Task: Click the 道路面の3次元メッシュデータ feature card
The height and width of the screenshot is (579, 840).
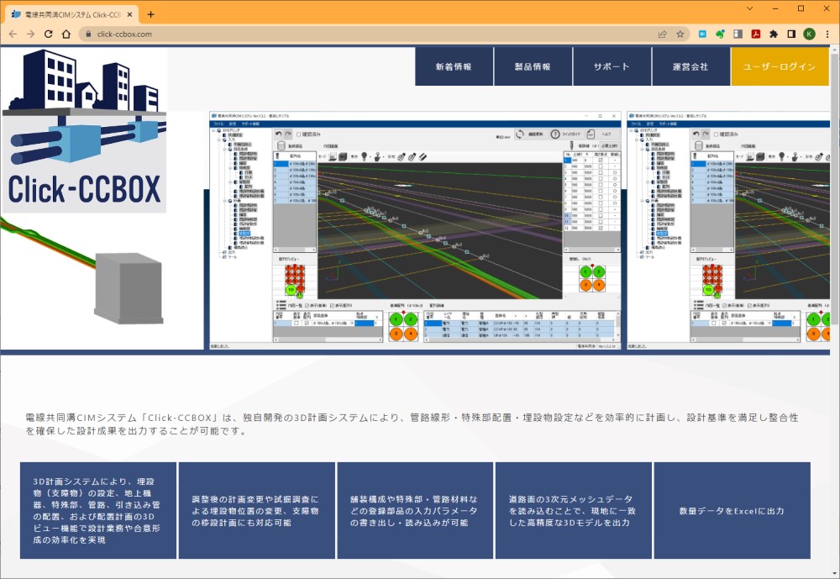Action: pos(573,510)
